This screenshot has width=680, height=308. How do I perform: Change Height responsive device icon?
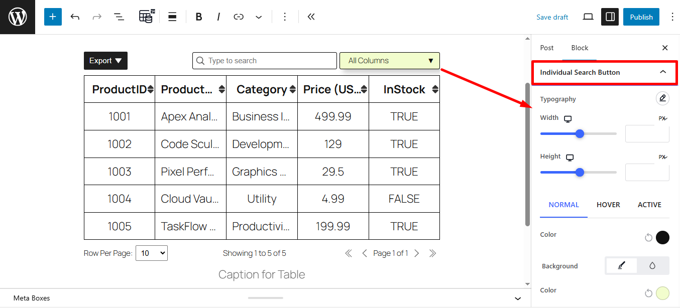coord(570,158)
